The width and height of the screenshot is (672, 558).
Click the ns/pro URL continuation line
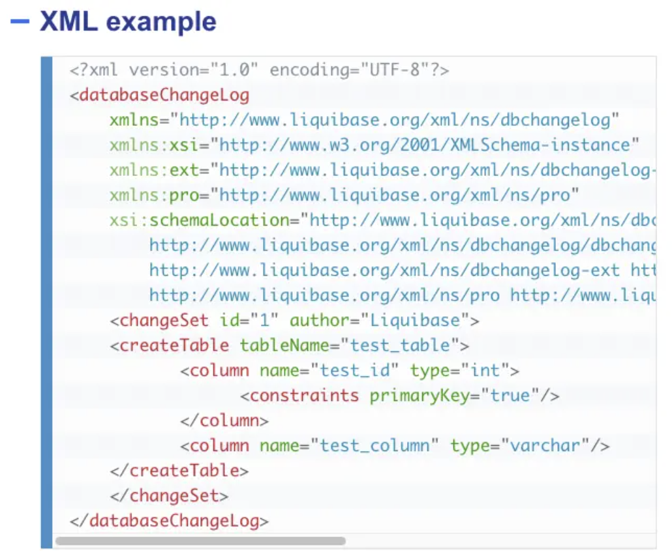pyautogui.click(x=403, y=295)
